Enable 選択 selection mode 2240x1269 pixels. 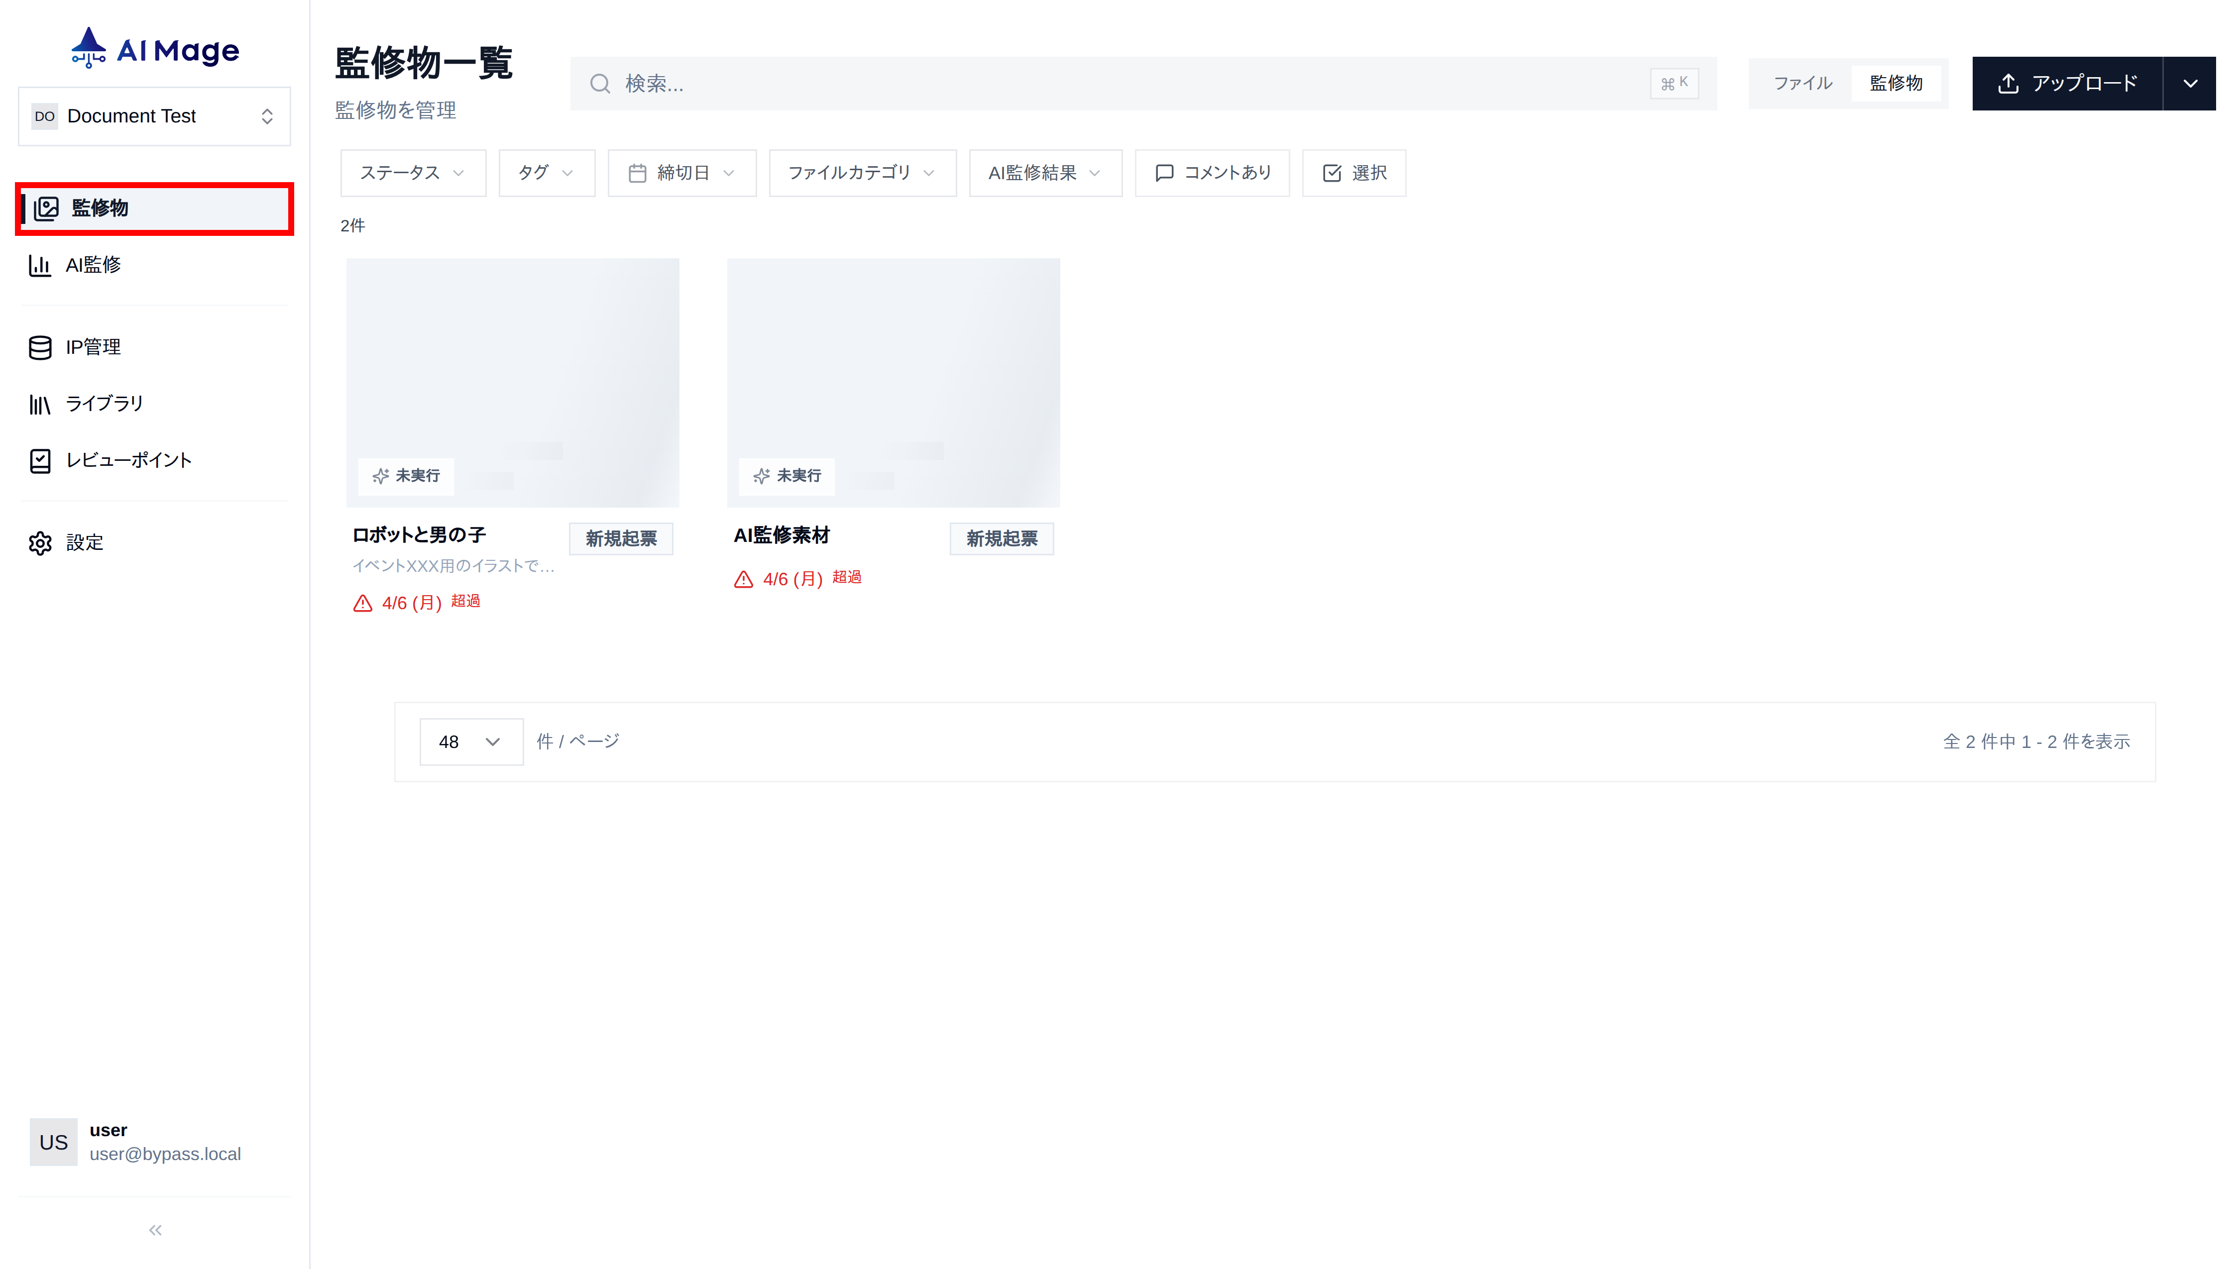(x=1353, y=173)
